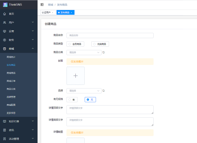This screenshot has width=197, height=143.
Task: Click the 创建商品 heading
Action: [x=50, y=24]
